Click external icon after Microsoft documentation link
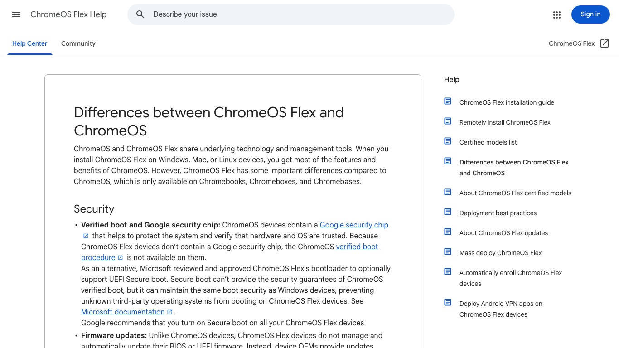This screenshot has width=619, height=348. pos(169,312)
